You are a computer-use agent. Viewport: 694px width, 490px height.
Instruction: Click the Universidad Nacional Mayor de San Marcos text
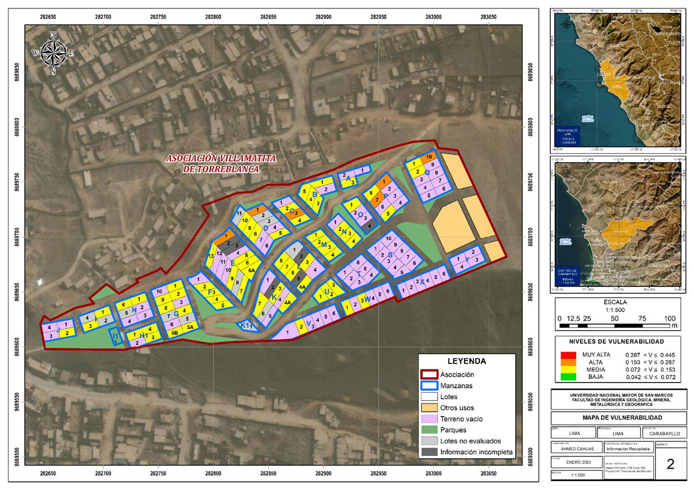click(621, 395)
